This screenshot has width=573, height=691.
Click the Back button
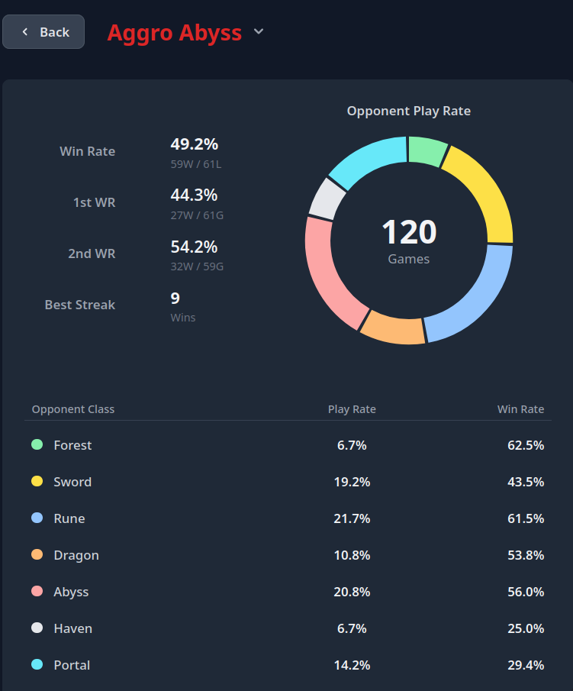coord(43,32)
